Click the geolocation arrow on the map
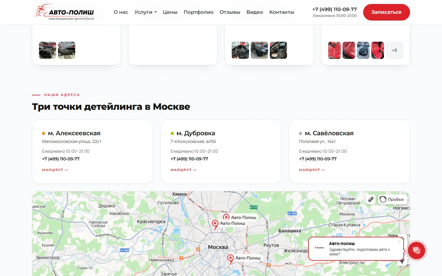 point(402,261)
